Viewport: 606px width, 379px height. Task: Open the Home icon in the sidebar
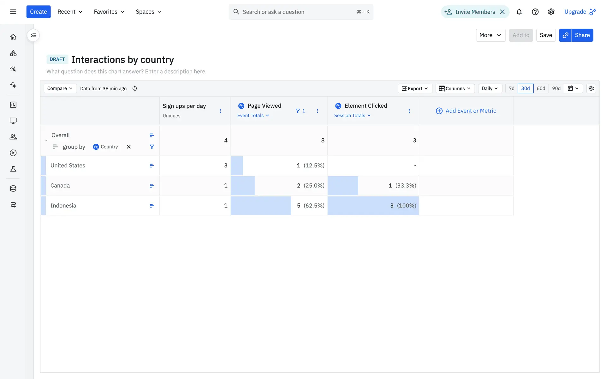pos(13,37)
